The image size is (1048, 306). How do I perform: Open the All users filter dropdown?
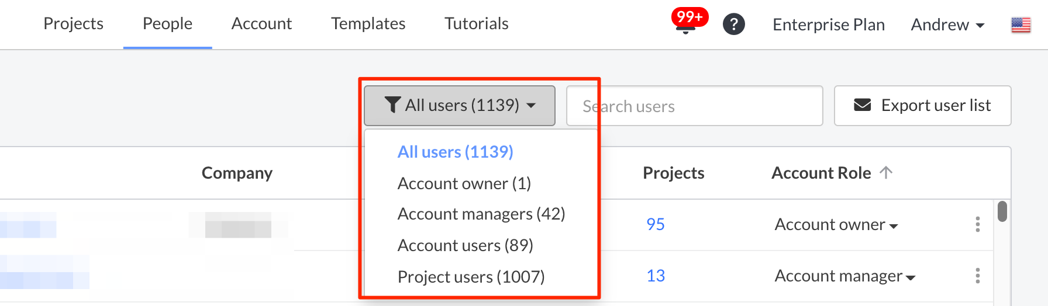[x=460, y=106]
